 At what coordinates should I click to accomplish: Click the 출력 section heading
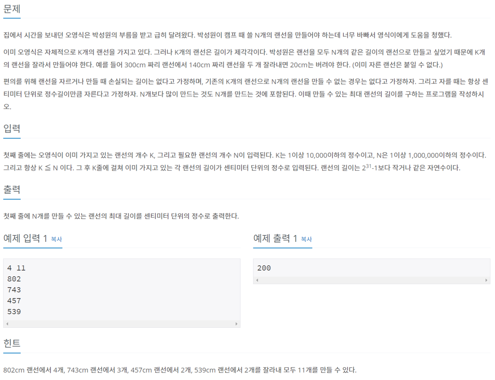tap(12, 189)
